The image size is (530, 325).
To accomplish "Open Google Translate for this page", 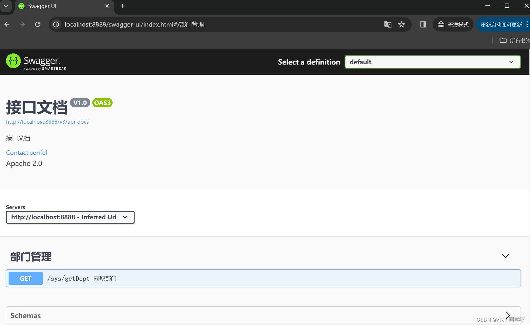I will click(388, 24).
